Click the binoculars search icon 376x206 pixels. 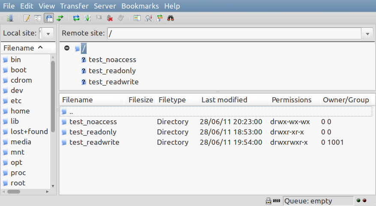click(170, 18)
